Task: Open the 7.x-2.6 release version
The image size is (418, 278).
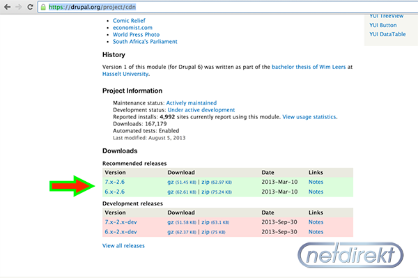Action: 115,182
